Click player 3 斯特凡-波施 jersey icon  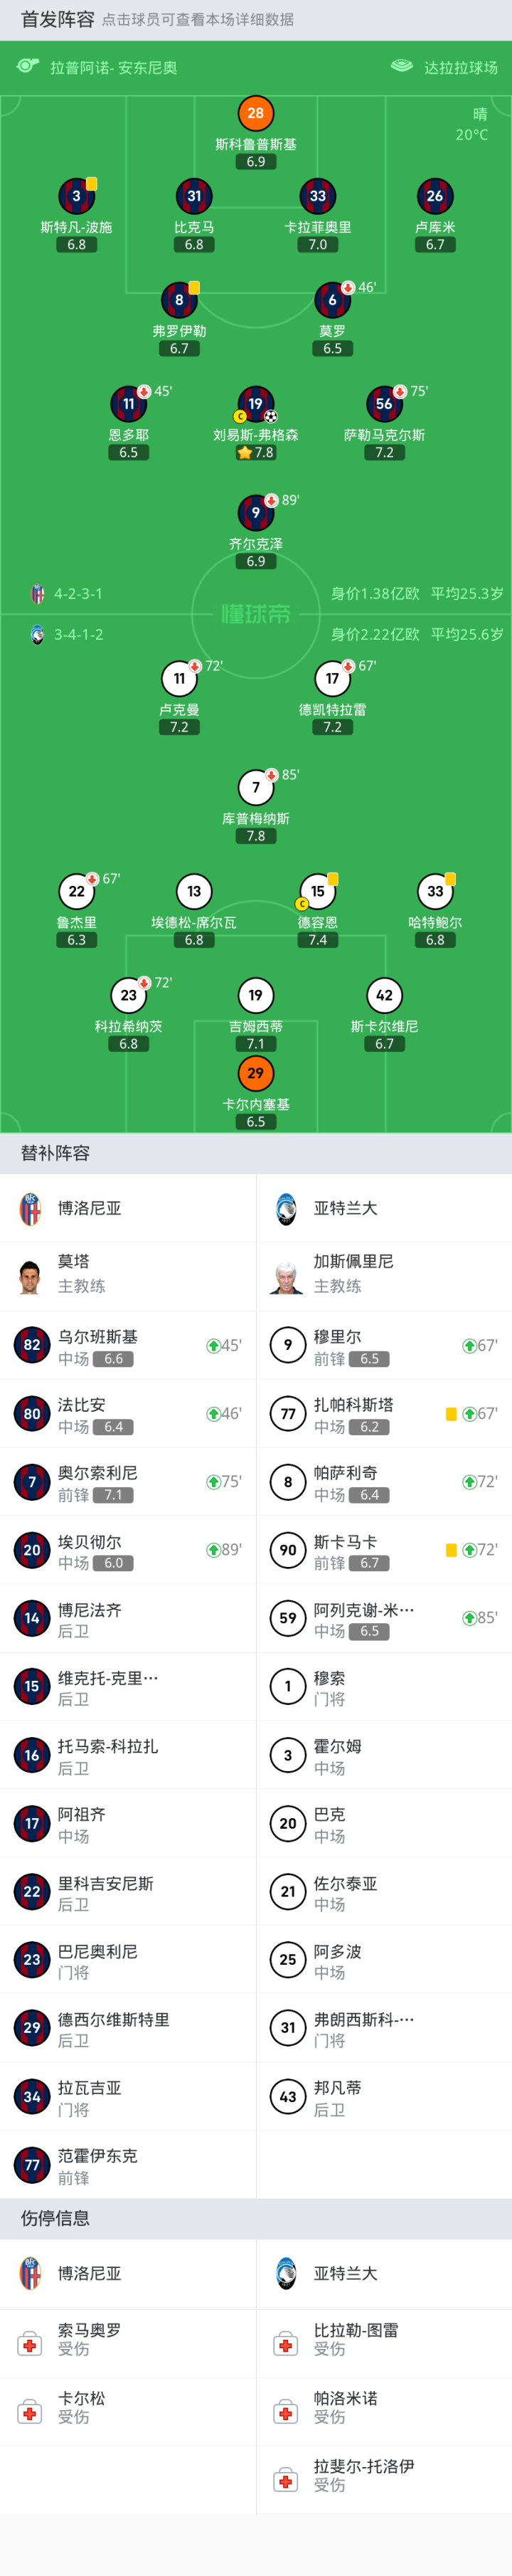point(76,197)
